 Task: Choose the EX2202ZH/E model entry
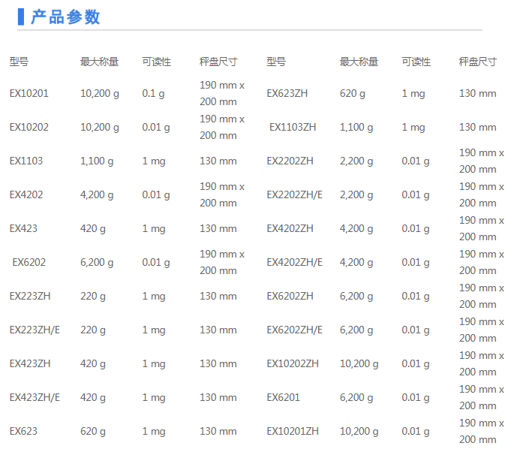(295, 195)
